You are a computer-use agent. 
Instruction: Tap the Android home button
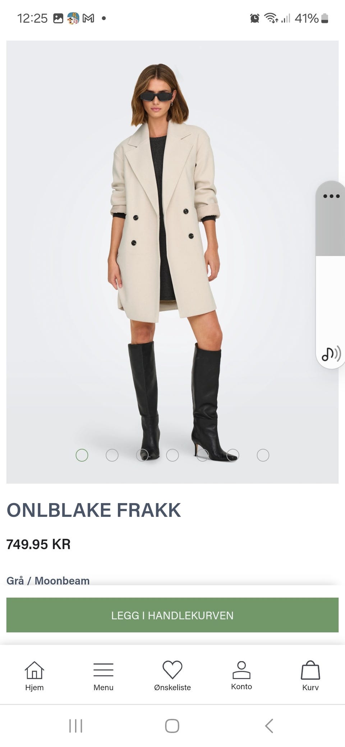tap(172, 726)
